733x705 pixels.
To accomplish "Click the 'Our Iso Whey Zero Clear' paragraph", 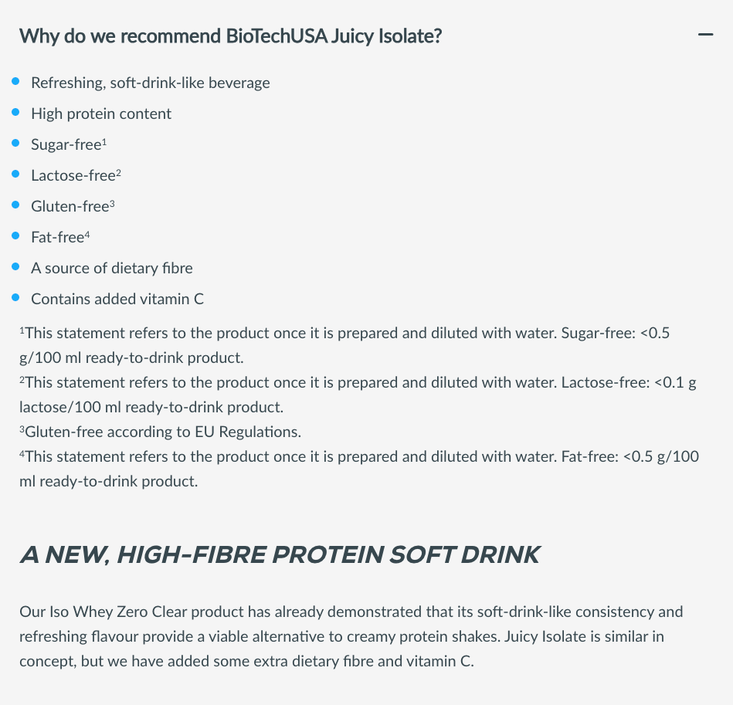I will [x=351, y=636].
